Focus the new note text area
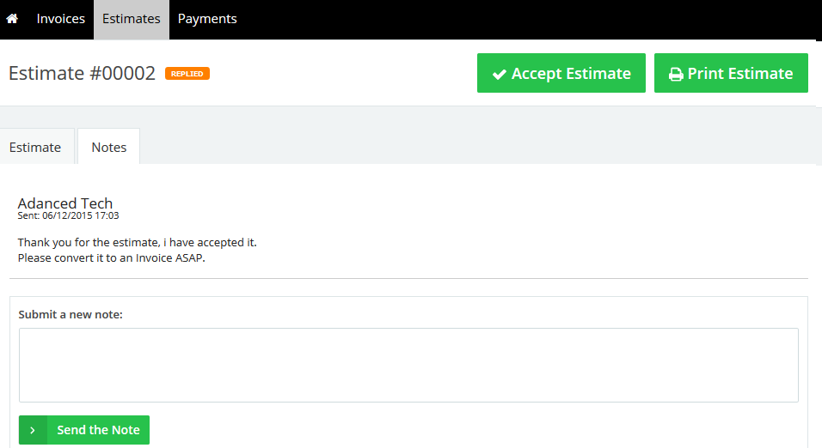The height and width of the screenshot is (448, 822). tap(408, 365)
